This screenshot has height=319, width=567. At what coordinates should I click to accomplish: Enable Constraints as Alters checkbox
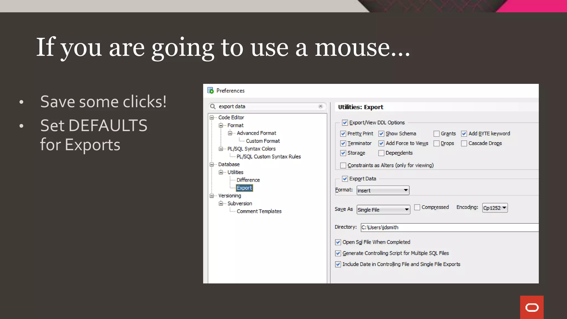pos(343,165)
